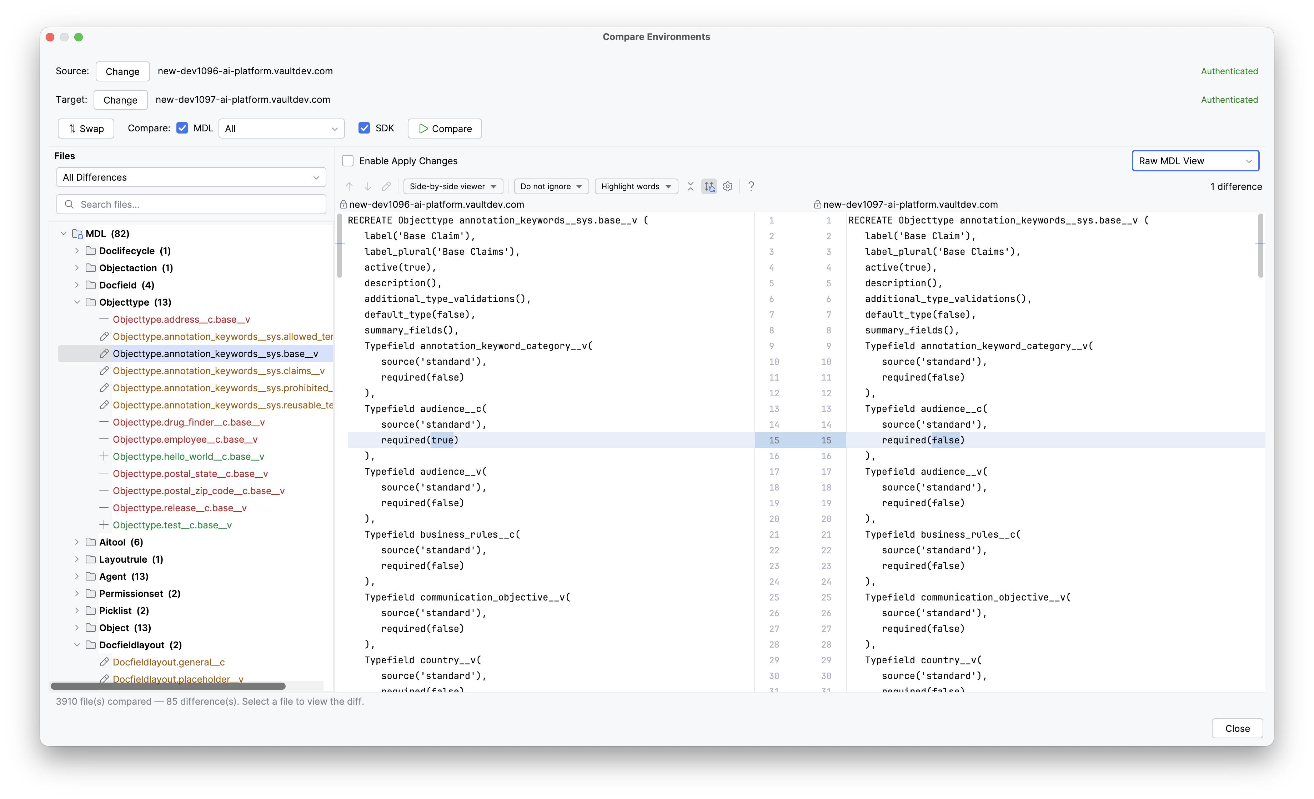Collapse the Objecttype folder
1314x799 pixels.
[x=77, y=302]
